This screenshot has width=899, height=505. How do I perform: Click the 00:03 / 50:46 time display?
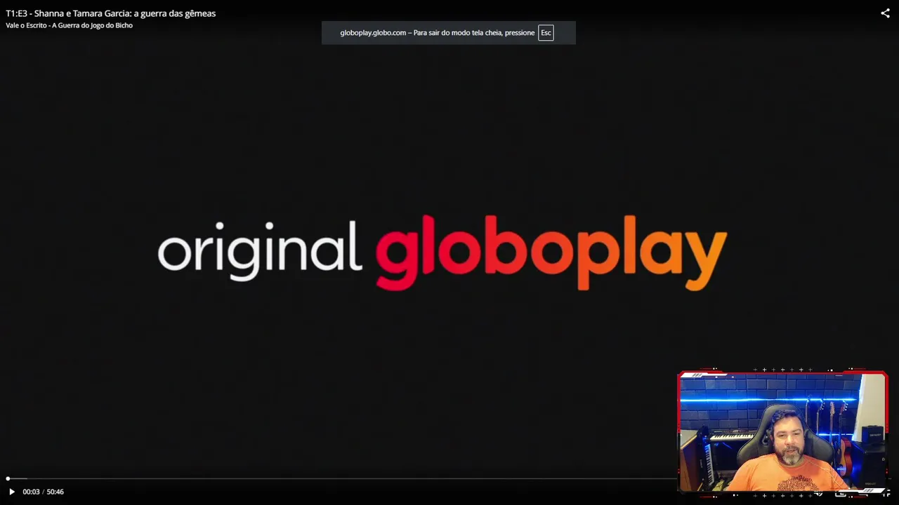point(43,492)
